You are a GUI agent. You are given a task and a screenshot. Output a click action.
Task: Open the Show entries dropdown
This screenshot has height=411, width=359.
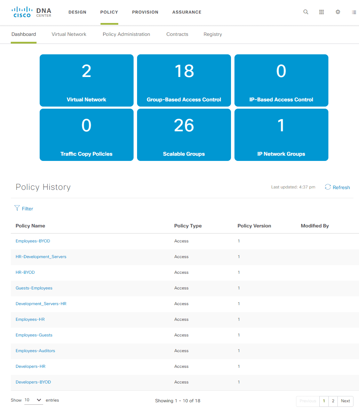pyautogui.click(x=33, y=400)
